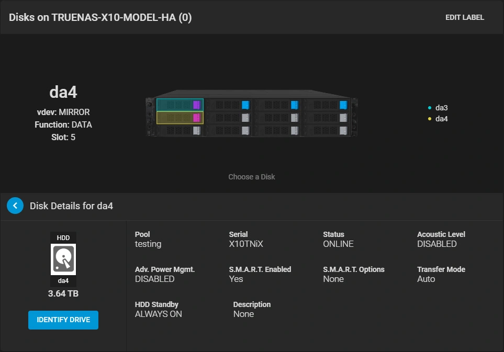Select the third bay in the bottom row
This screenshot has height=352, width=504.
coord(278,130)
